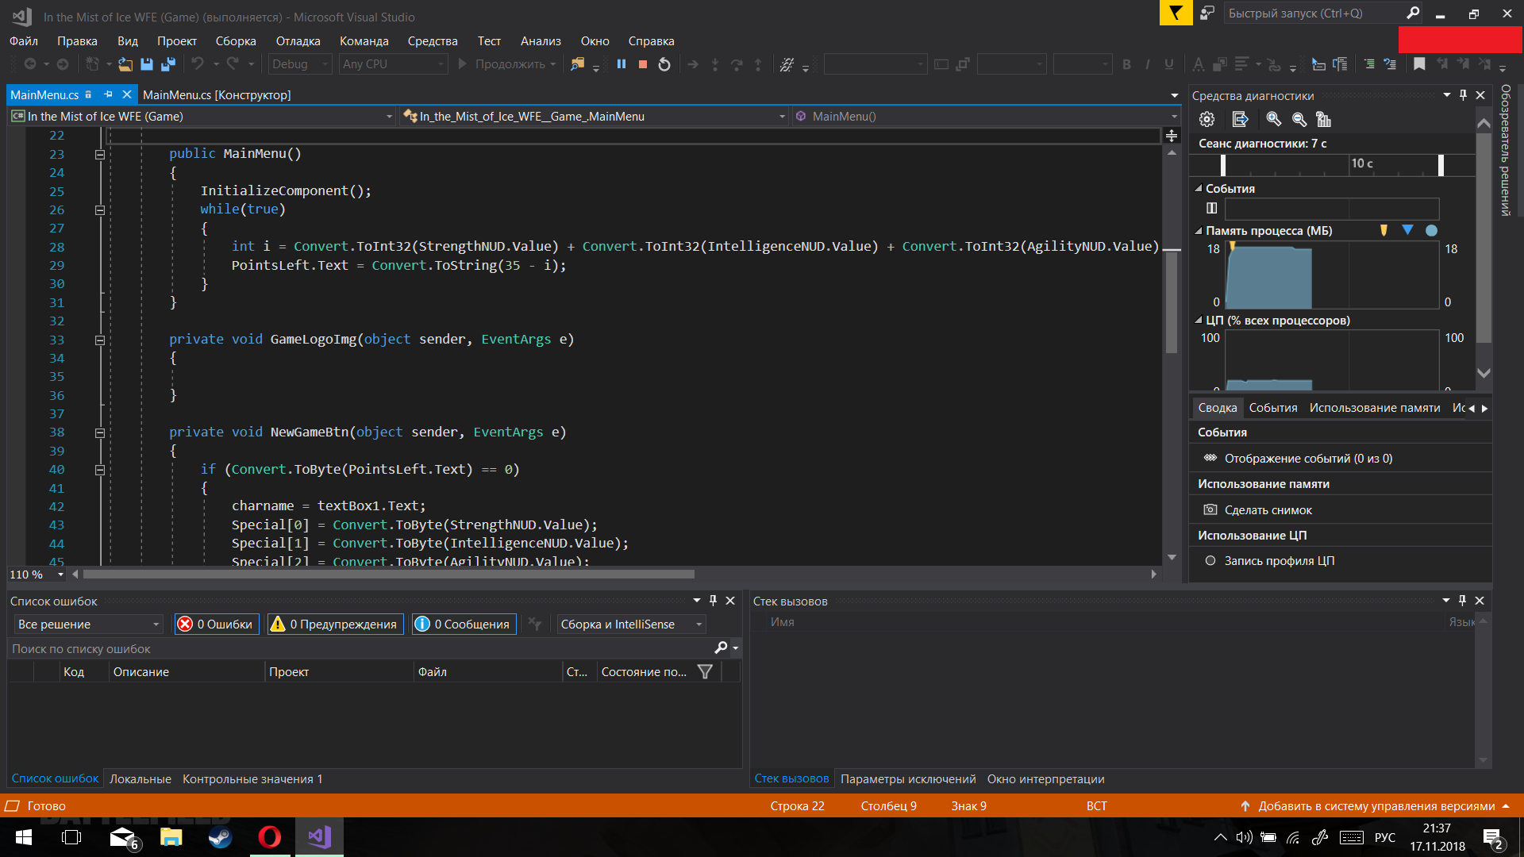Viewport: 1524px width, 857px height.
Task: Click Добавить в систему управления версиями
Action: [1376, 805]
